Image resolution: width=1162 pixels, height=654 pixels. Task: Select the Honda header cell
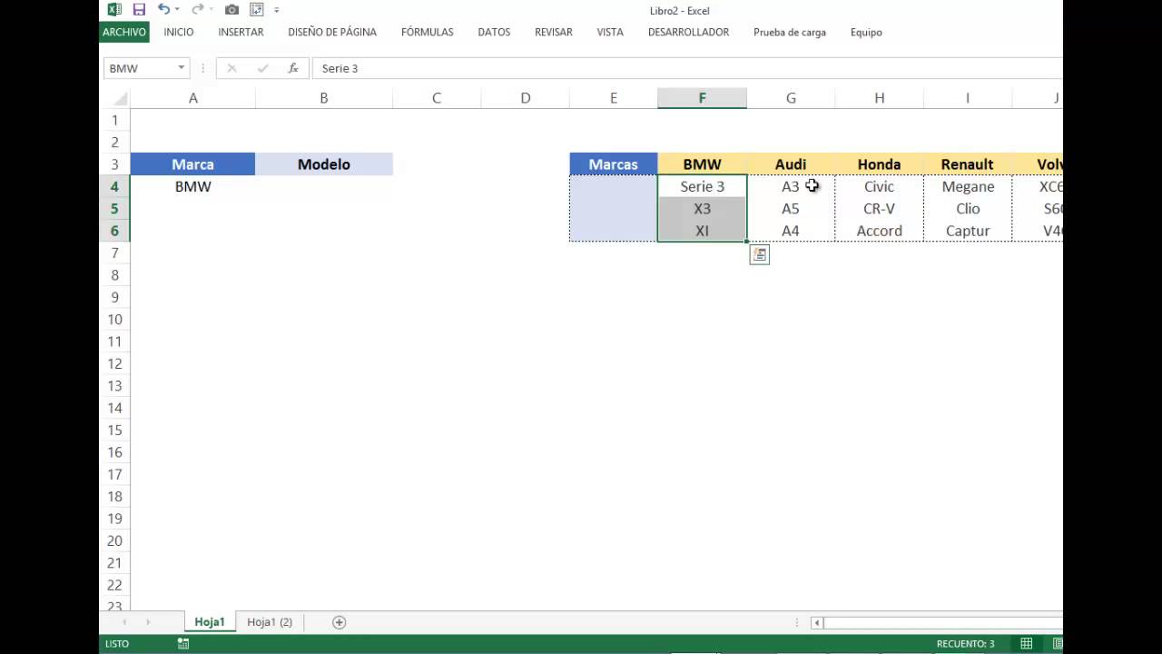879,164
